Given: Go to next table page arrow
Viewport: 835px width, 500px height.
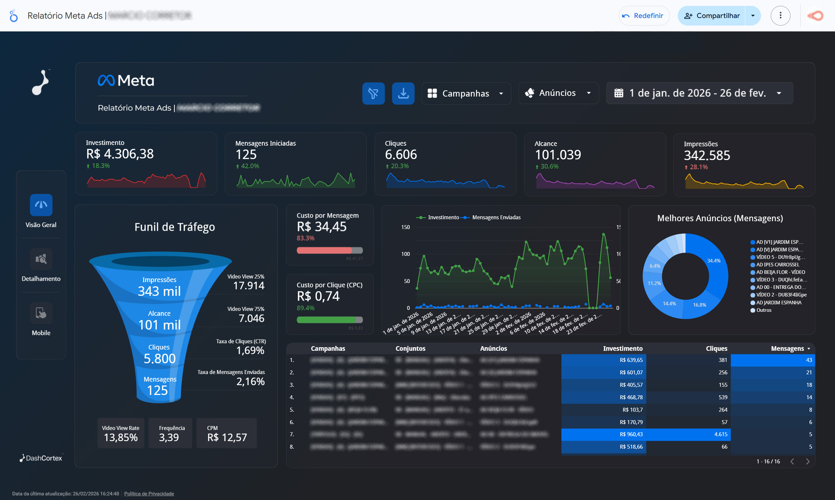Looking at the screenshot, I should tap(808, 462).
